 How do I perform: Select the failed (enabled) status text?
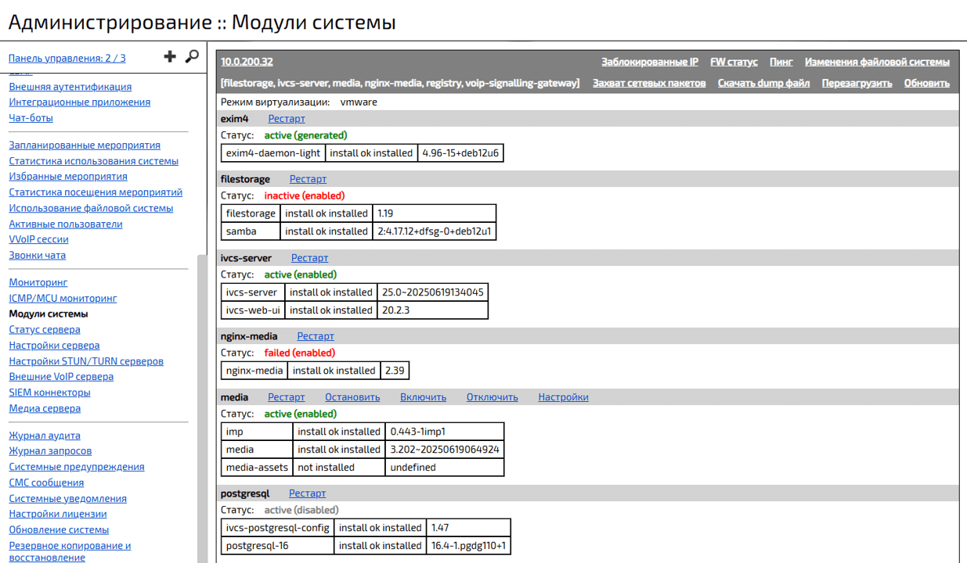pos(299,353)
